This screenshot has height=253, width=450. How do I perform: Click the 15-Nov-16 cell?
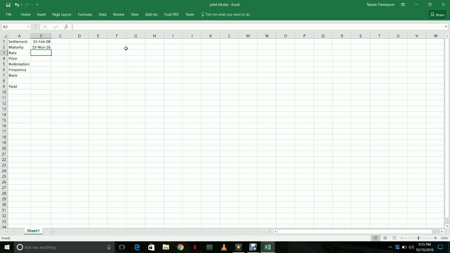coord(41,47)
